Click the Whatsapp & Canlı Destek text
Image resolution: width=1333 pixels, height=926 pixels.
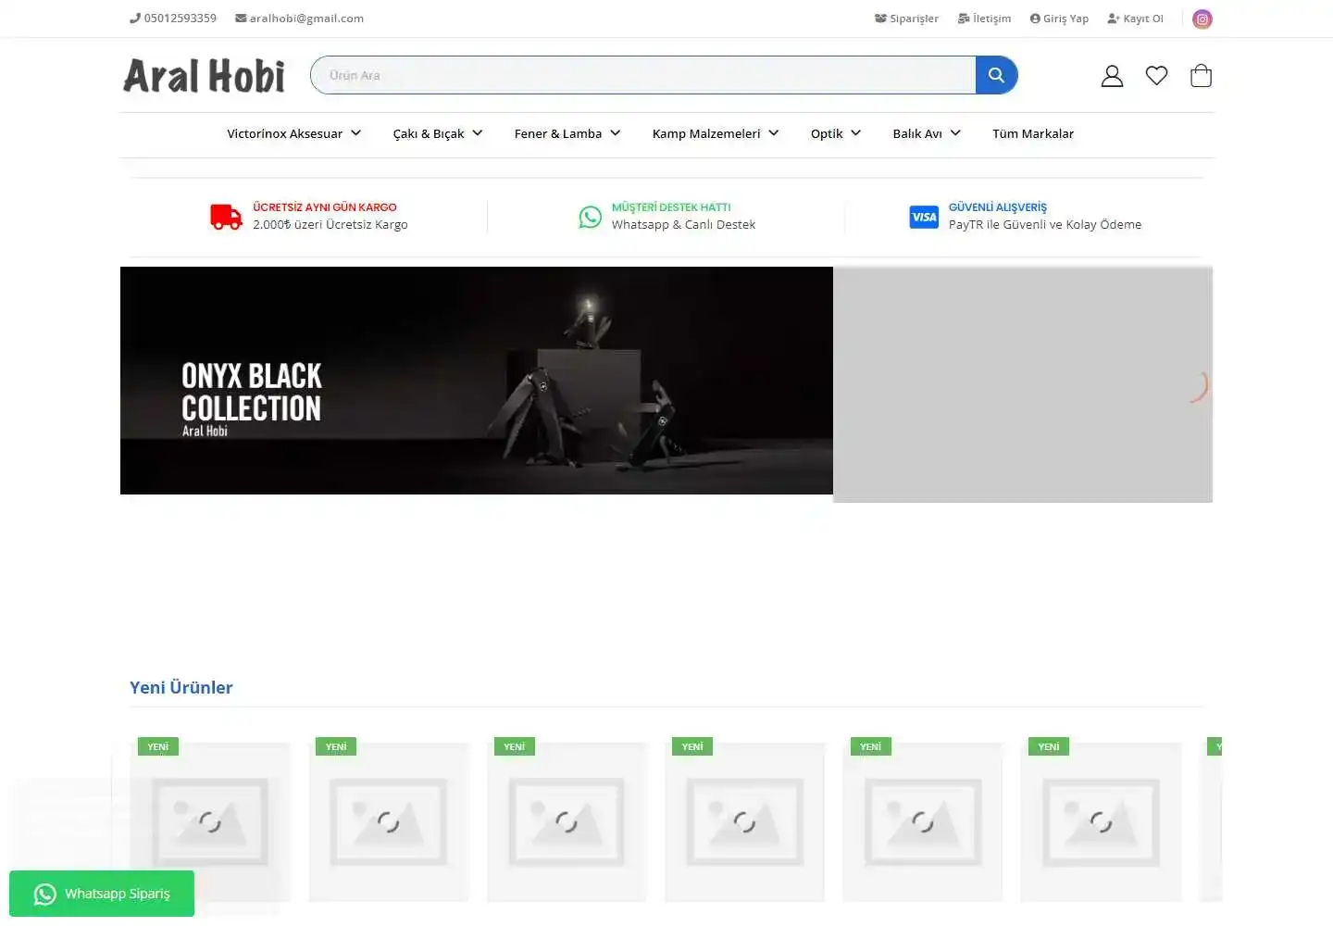(x=683, y=225)
